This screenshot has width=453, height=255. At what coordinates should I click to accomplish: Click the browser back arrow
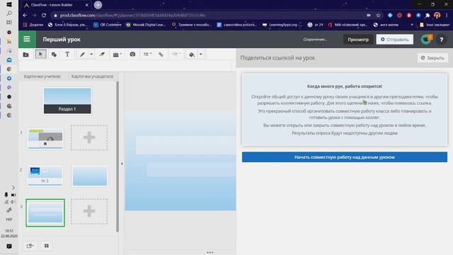click(25, 16)
